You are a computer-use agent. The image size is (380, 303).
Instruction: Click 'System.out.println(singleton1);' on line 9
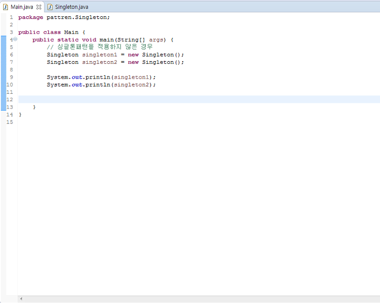point(101,77)
